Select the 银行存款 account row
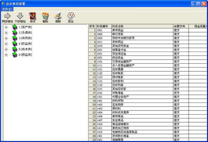This screenshot has width=208, height=142. click(x=142, y=34)
